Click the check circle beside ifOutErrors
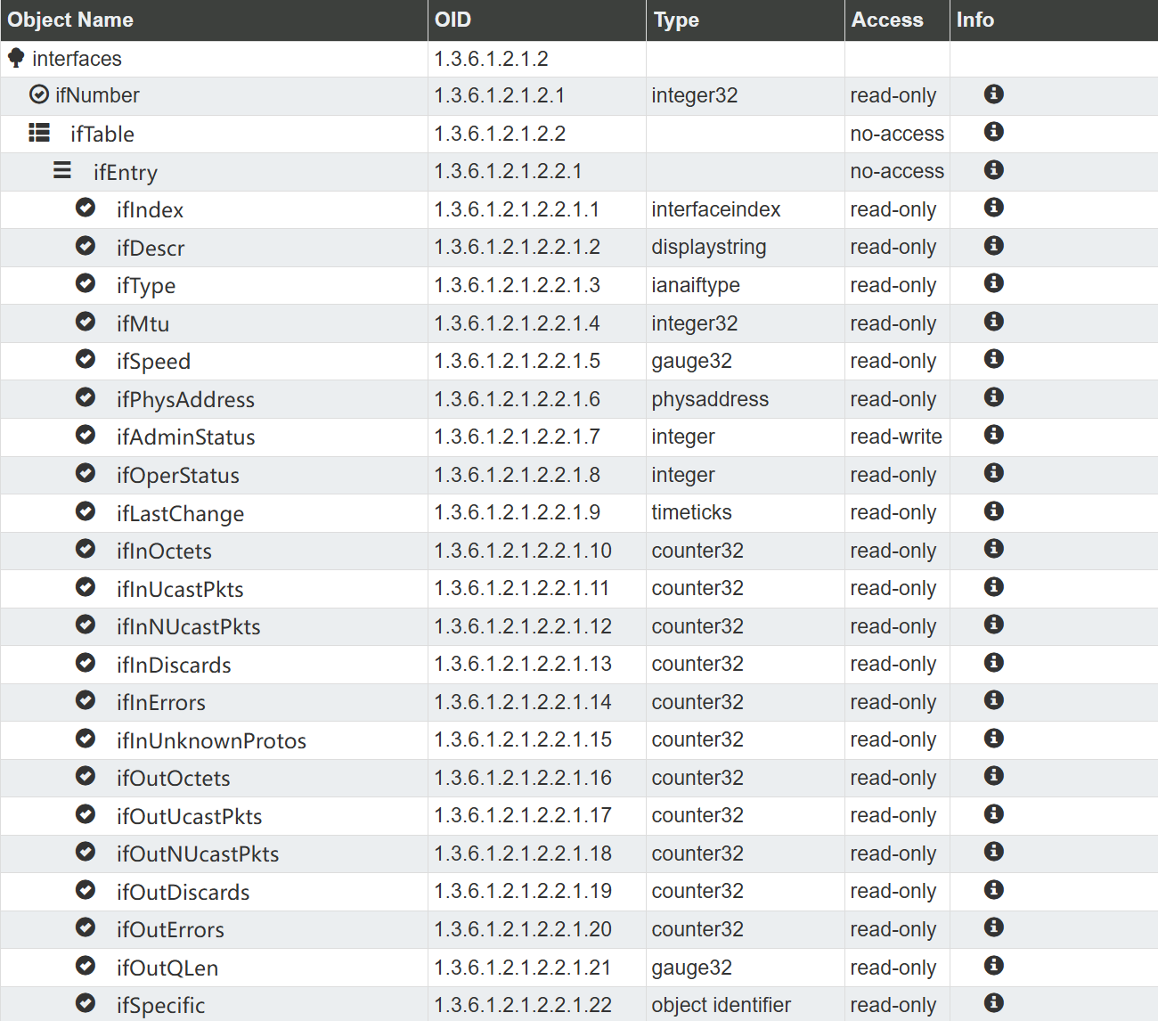The height and width of the screenshot is (1021, 1158). 86,927
